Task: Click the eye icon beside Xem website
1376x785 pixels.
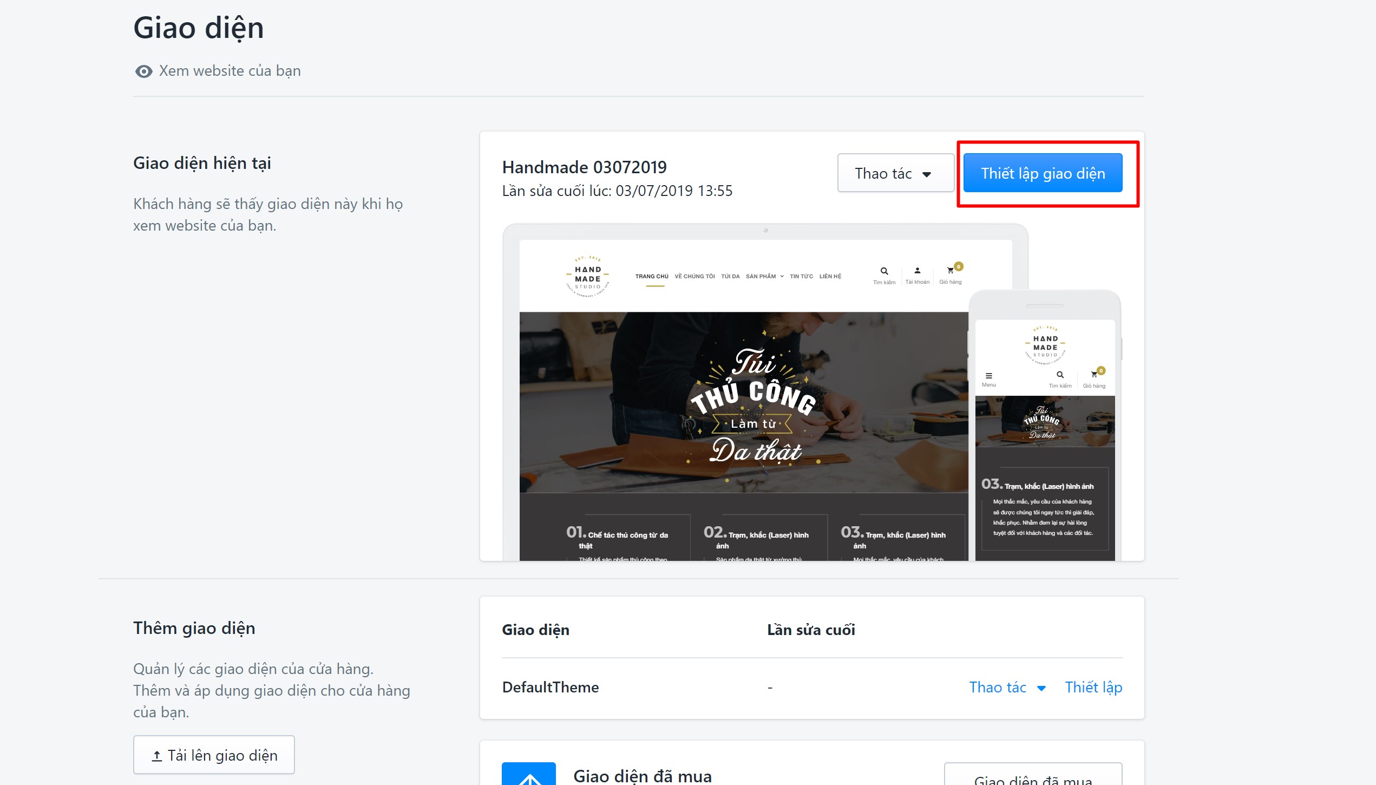Action: tap(143, 71)
